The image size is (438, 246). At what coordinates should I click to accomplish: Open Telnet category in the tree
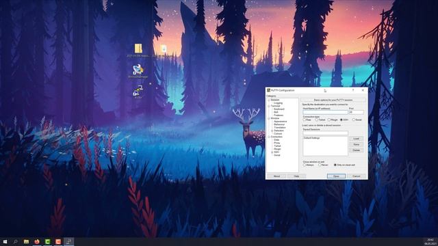277,146
